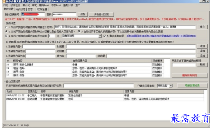The image size is (213, 129).
Task: Click 双击删除 cell in rule row 15
Action: pos(157,68)
